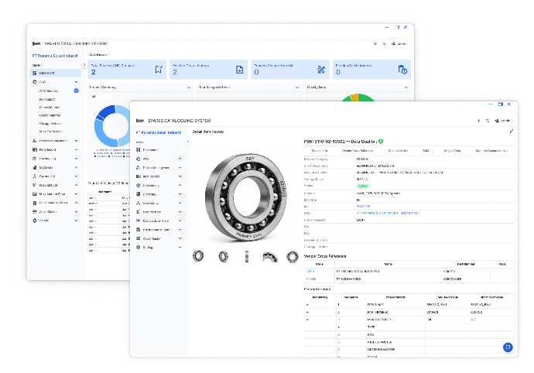Expand Dictionary chevron in back window
Screen dimensions: 534x373
(77, 167)
